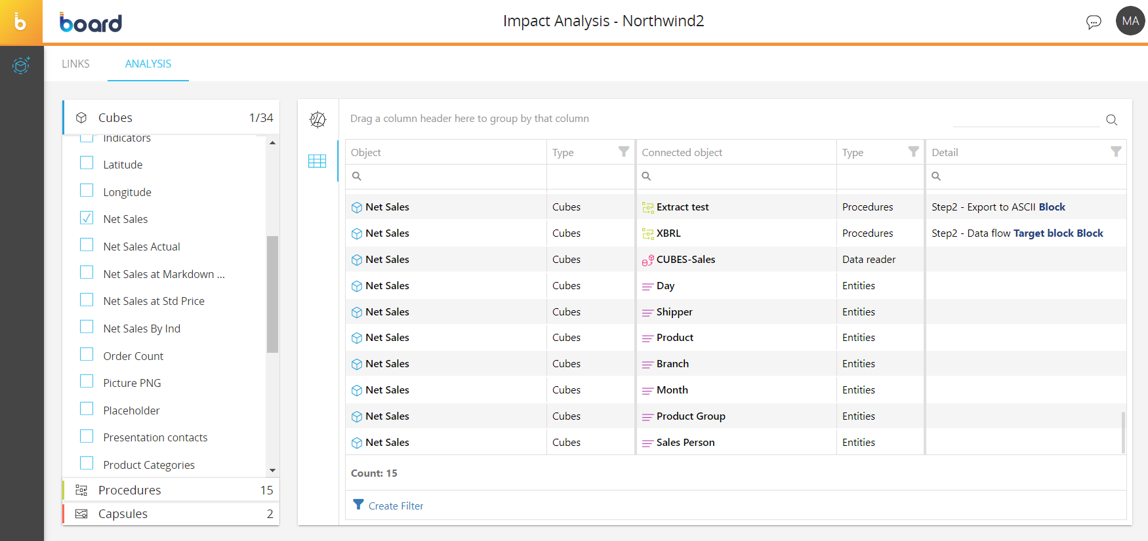Switch to the LINKS tab
1148x541 pixels.
(x=75, y=64)
